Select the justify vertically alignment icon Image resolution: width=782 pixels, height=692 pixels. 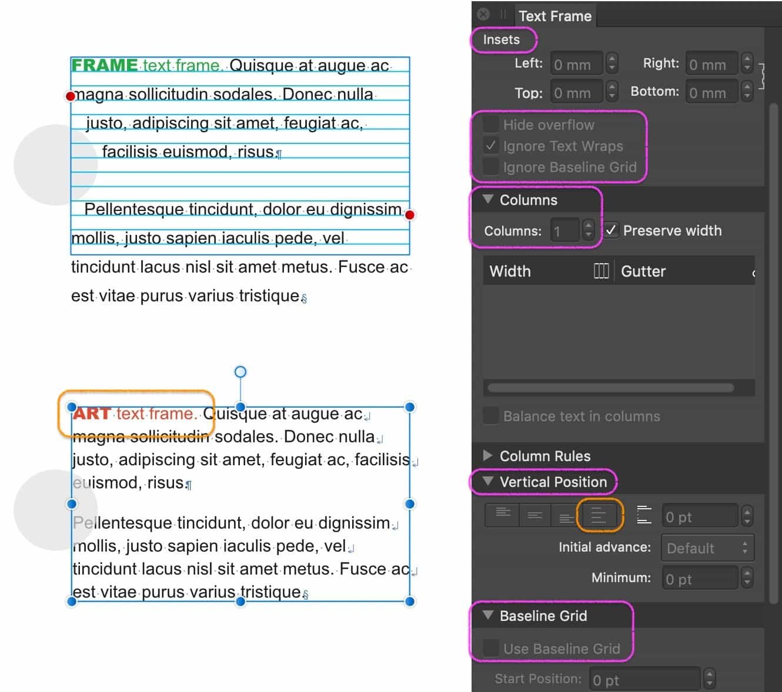click(599, 515)
